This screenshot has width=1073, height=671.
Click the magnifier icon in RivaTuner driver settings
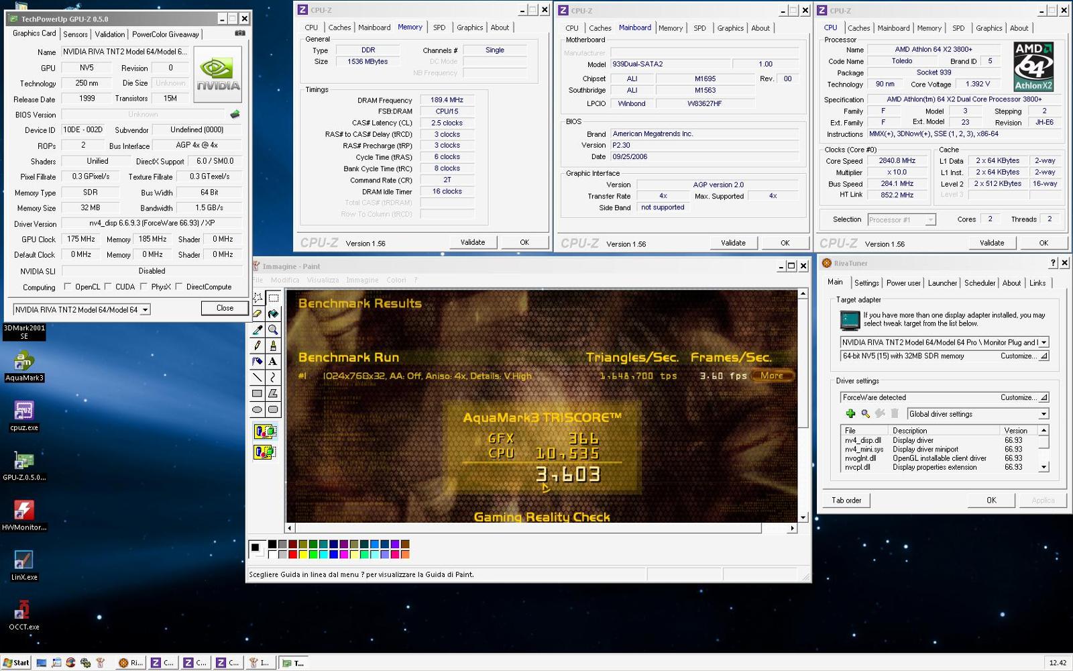865,414
